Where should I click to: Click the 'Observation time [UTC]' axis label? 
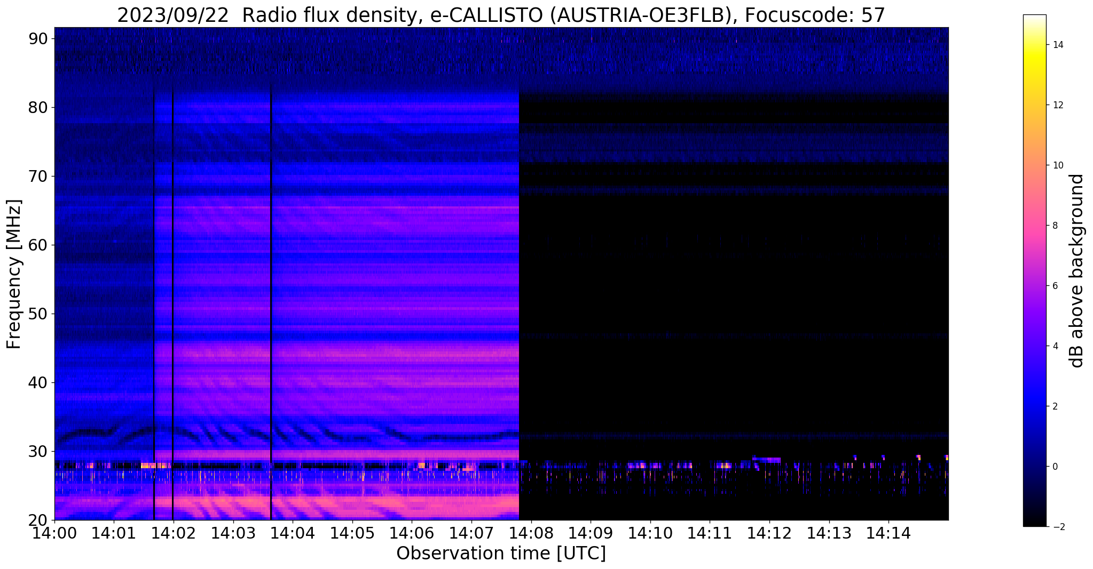[x=501, y=554]
